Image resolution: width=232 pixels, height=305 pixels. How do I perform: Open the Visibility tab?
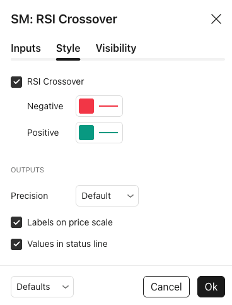pyautogui.click(x=116, y=48)
